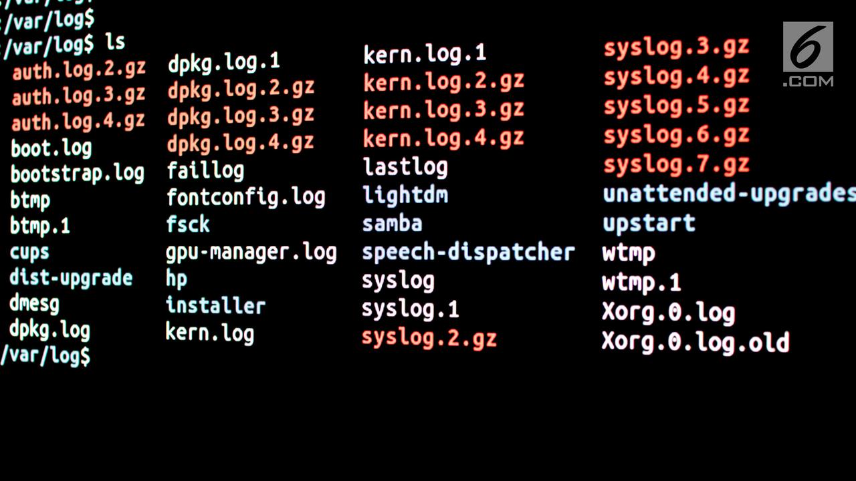Click the fontconfig.log entry
The height and width of the screenshot is (481, 856).
coord(245,198)
